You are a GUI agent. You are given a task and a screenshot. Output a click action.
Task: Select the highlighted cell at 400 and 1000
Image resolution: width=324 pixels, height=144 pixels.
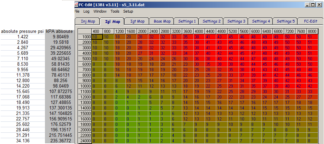(97, 37)
